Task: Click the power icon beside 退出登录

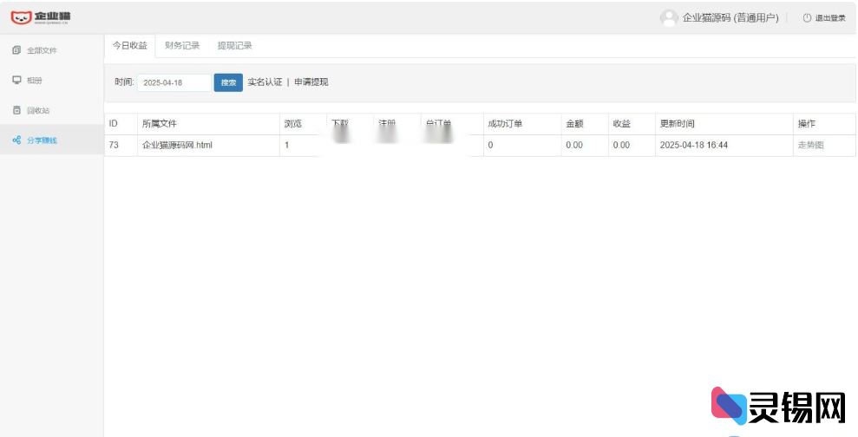Action: (x=807, y=18)
